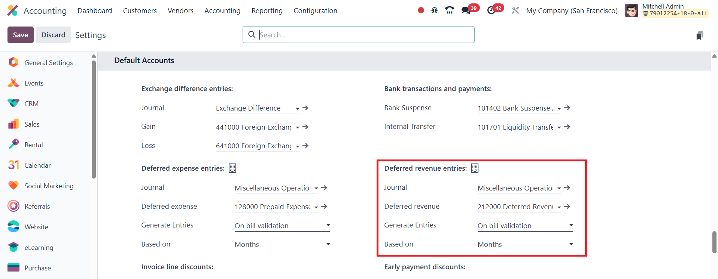Image resolution: width=718 pixels, height=279 pixels.
Task: Click Accounting app logo icon
Action: [x=13, y=10]
